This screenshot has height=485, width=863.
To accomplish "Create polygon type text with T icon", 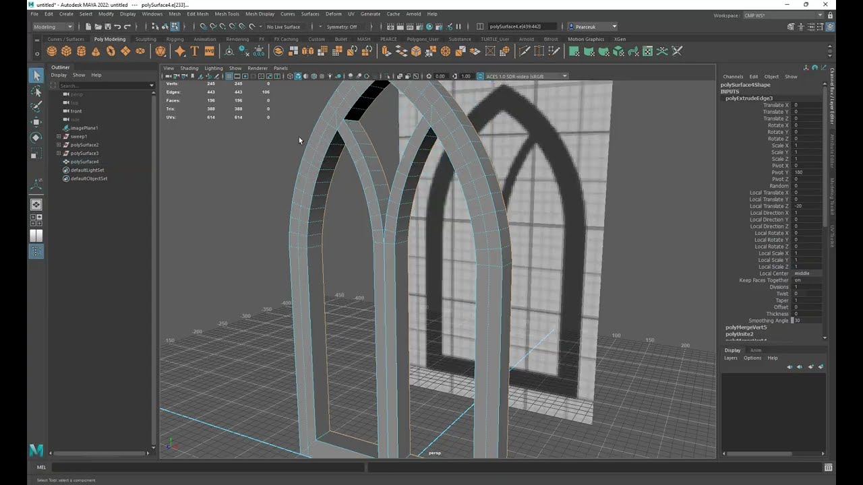I will (195, 51).
